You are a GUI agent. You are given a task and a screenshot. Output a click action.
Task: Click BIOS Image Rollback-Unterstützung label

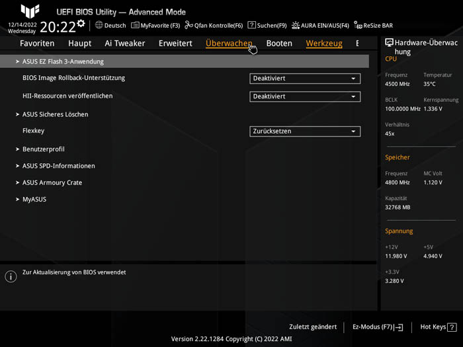point(74,78)
